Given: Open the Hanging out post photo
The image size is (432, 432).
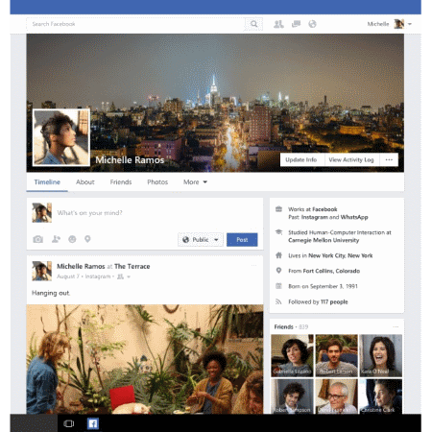Looking at the screenshot, I should click(145, 359).
